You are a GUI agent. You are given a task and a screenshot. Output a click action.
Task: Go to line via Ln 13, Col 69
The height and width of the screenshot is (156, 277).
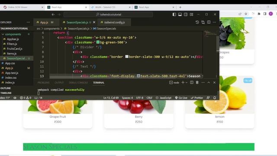tap(111, 97)
